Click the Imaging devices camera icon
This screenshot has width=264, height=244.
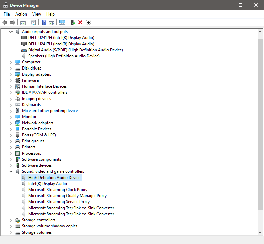pos(18,99)
